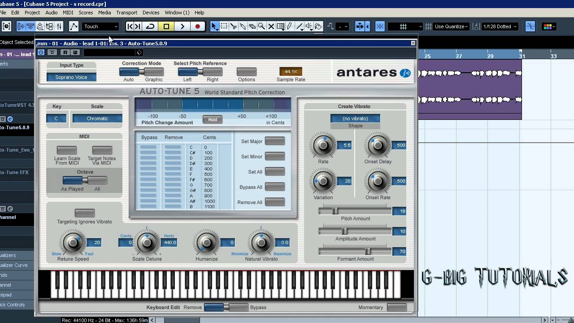The image size is (574, 323).
Task: Toggle the Show Overview icon
Action: 40,26
